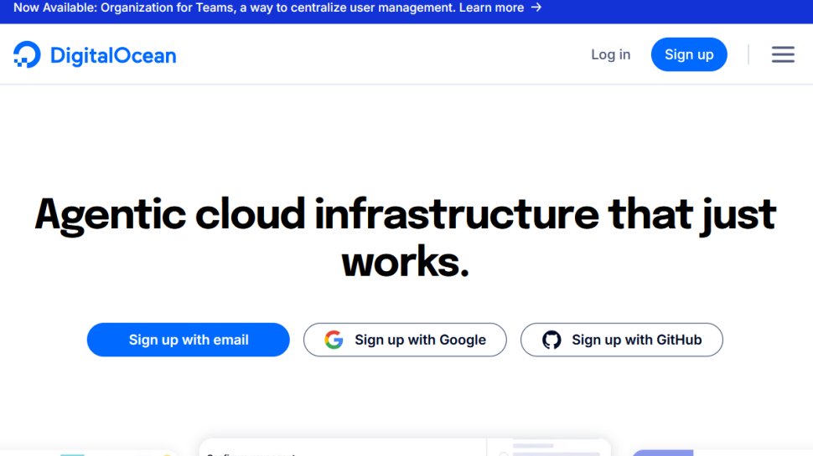Click the headline Agentic cloud infrastructure that just works
The width and height of the screenshot is (813, 456).
[x=405, y=238]
